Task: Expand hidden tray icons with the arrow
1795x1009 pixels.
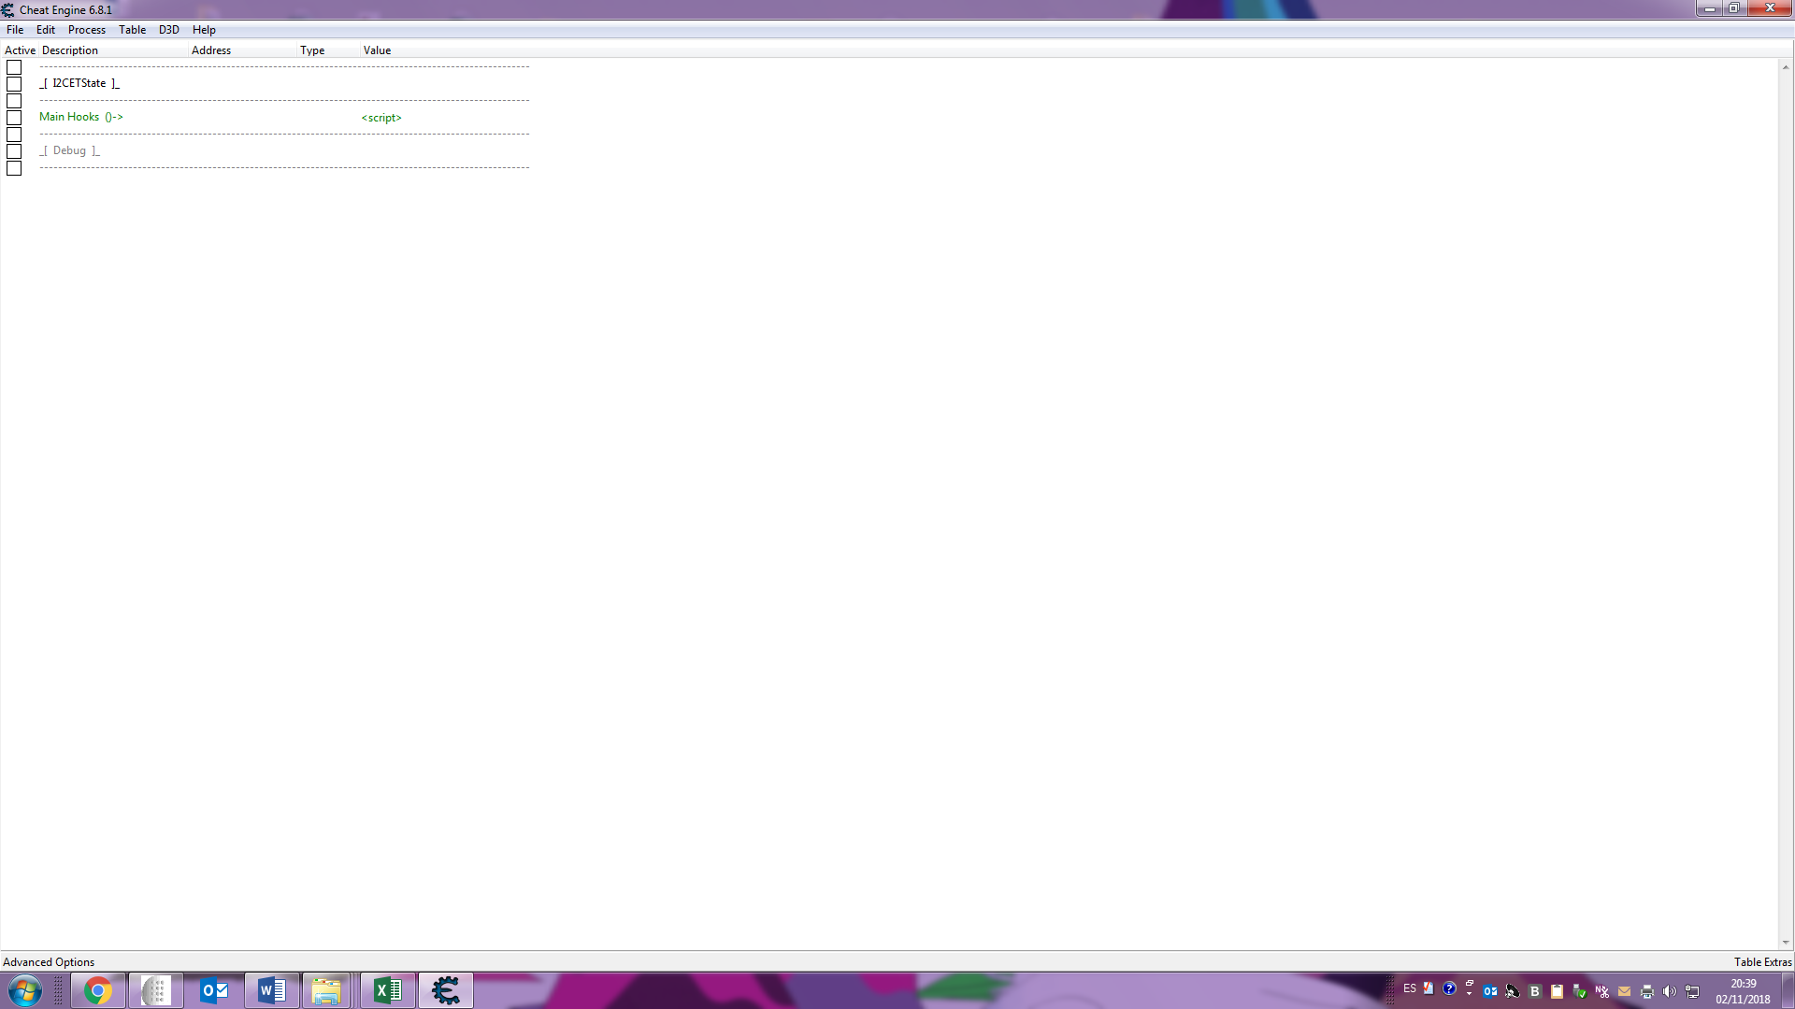Action: 1470,989
